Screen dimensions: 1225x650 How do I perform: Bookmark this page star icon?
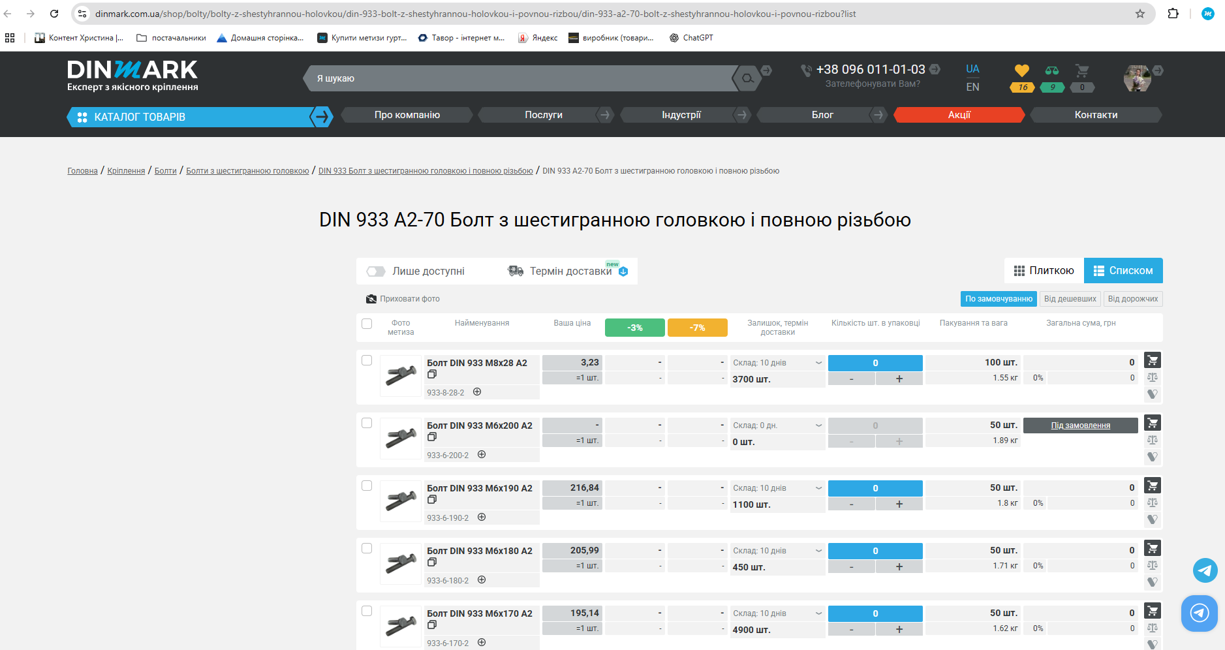pos(1140,14)
